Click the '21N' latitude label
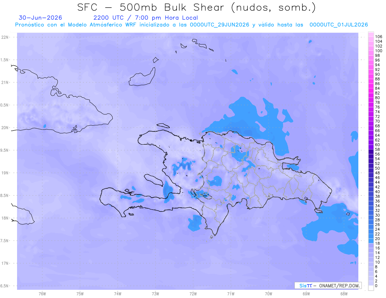Viewport: 386px width, 298px height. point(5,82)
